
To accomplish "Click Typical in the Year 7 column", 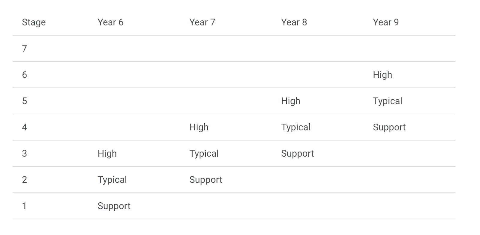I will (204, 154).
